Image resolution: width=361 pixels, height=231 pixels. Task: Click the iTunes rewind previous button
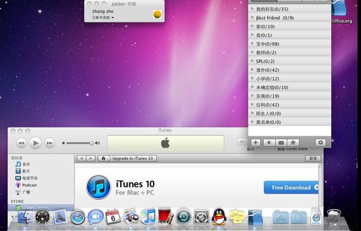(x=21, y=143)
